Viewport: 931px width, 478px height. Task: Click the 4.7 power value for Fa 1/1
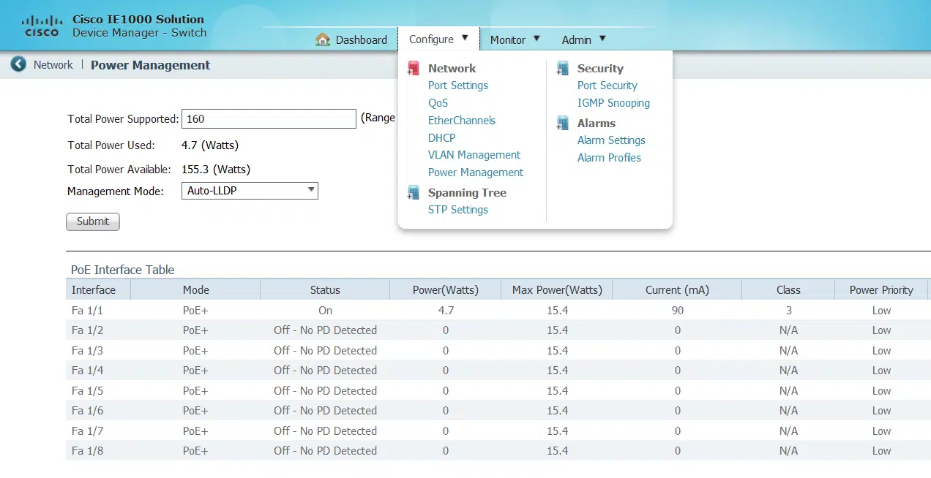(x=446, y=311)
